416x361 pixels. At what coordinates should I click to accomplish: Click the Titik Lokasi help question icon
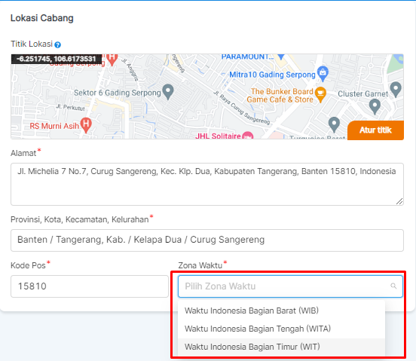(x=57, y=44)
